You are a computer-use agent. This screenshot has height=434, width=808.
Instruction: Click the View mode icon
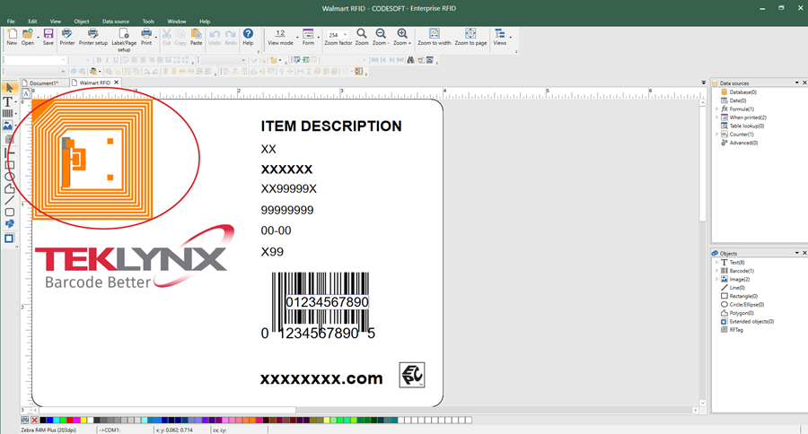pyautogui.click(x=280, y=34)
